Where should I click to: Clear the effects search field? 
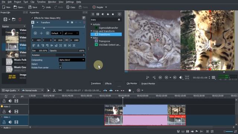coord(119,20)
